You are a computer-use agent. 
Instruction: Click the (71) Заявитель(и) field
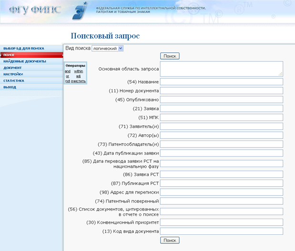222,126
